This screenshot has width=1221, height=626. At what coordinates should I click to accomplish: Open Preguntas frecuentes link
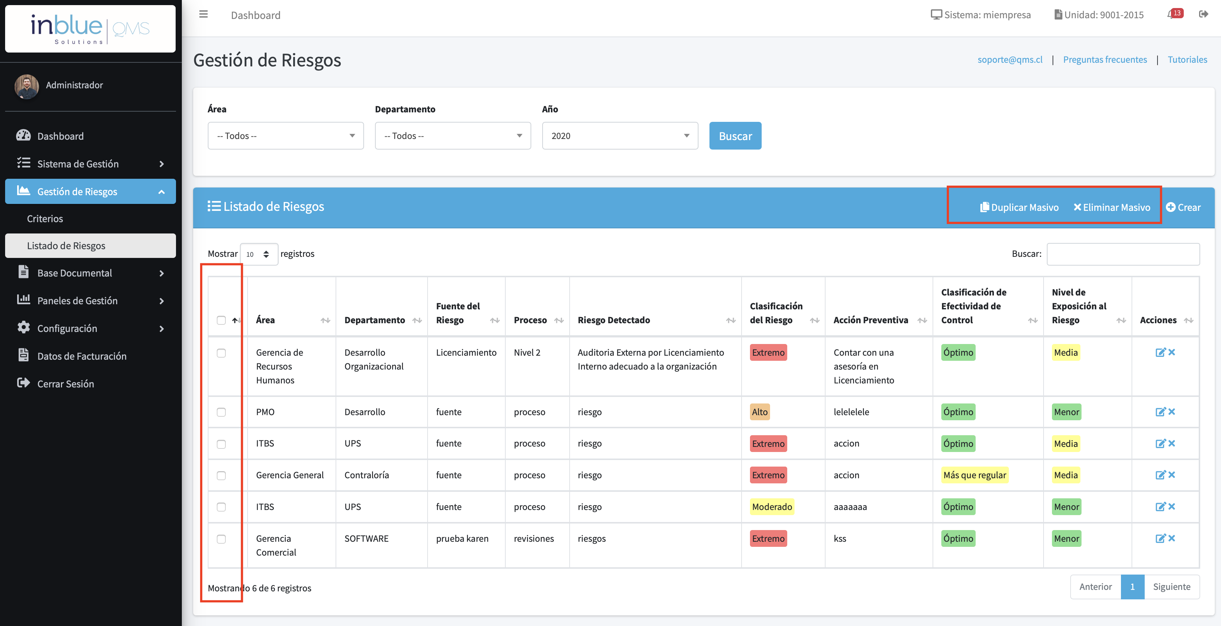(1105, 59)
